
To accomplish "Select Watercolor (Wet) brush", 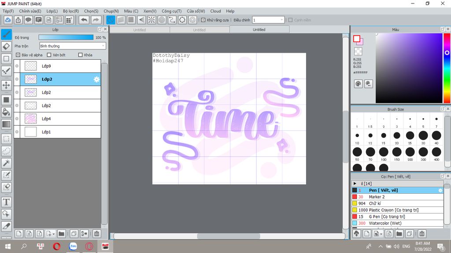I will point(397,223).
